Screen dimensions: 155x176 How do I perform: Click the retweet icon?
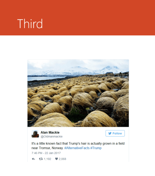[41, 159]
